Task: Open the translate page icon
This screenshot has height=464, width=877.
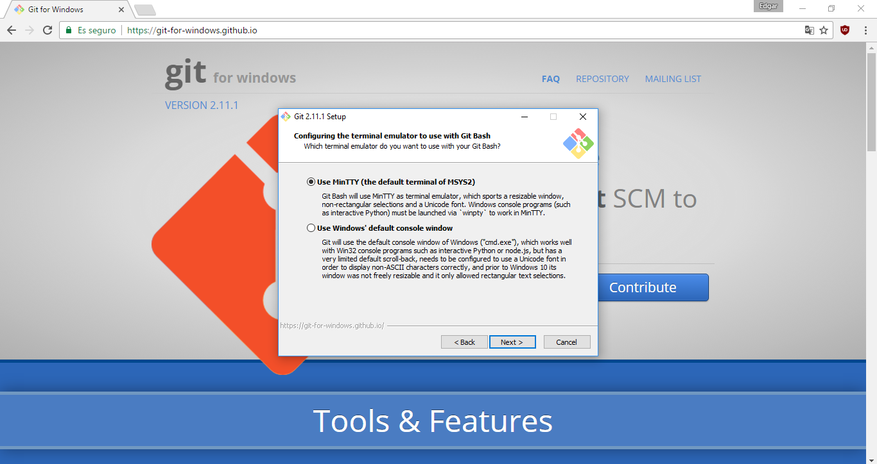Action: [810, 30]
